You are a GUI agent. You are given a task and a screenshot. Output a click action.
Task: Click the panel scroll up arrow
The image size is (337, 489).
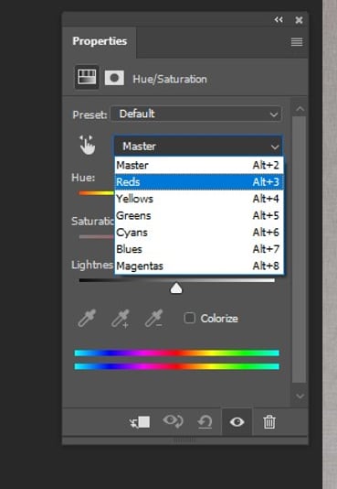300,109
